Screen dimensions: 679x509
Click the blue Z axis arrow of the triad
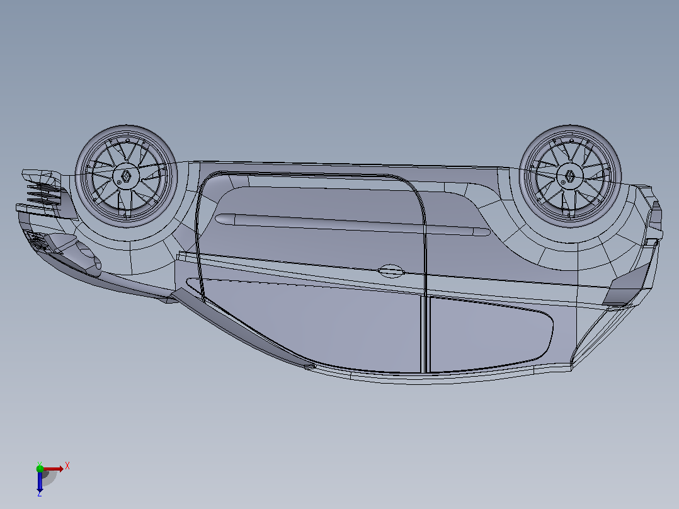coord(40,482)
